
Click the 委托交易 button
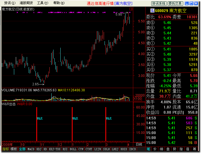(175, 4)
